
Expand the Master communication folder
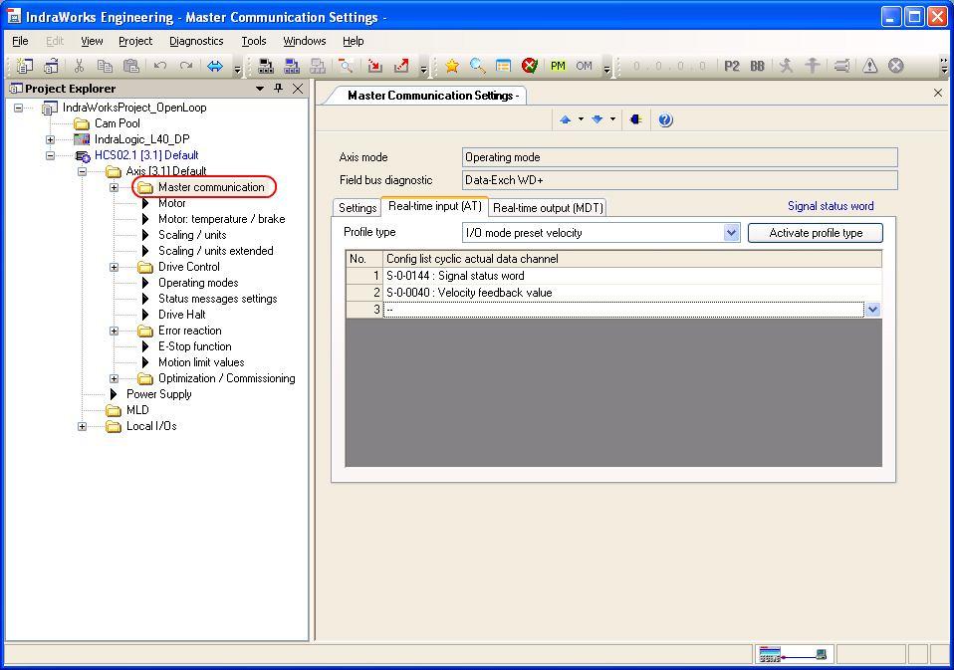coord(114,187)
